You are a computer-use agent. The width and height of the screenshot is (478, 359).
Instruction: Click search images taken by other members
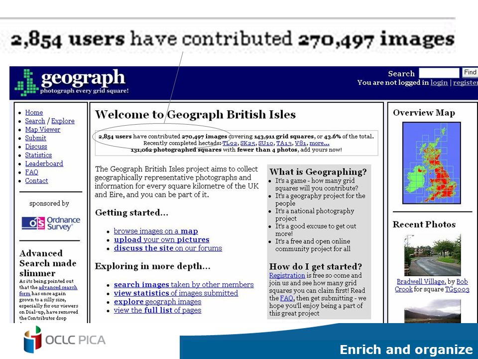point(184,285)
